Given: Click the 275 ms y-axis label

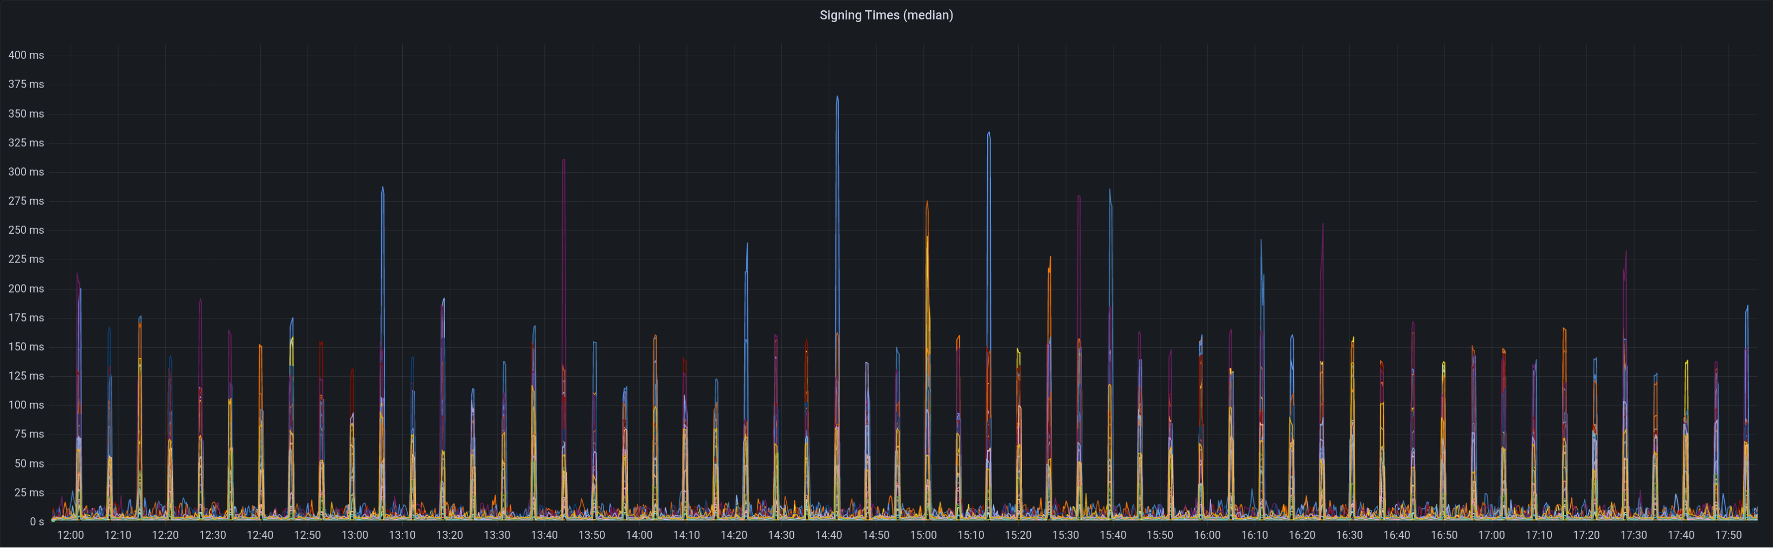Looking at the screenshot, I should click(26, 201).
